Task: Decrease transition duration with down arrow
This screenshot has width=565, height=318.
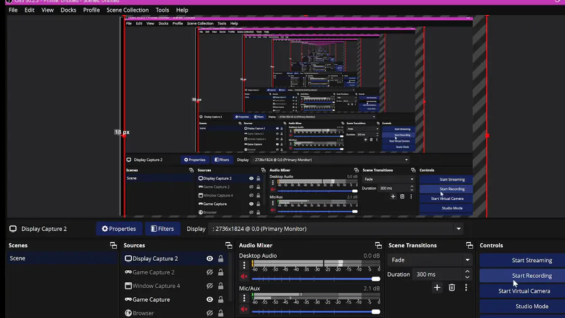Action: tap(467, 277)
